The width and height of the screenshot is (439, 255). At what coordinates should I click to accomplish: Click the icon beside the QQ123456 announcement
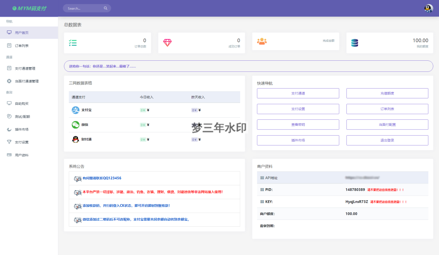pos(78,178)
